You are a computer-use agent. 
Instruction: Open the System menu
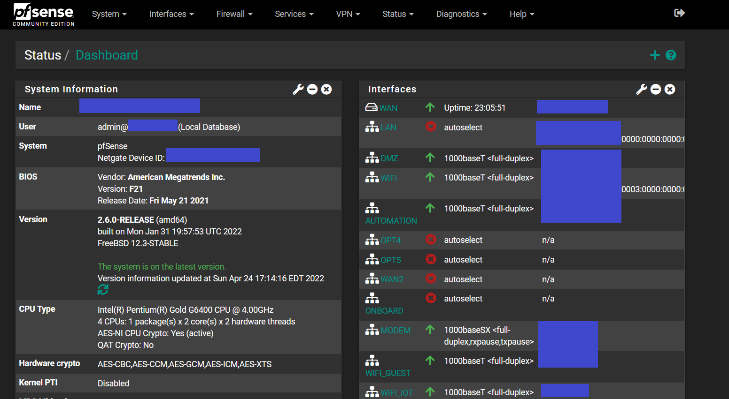point(109,14)
